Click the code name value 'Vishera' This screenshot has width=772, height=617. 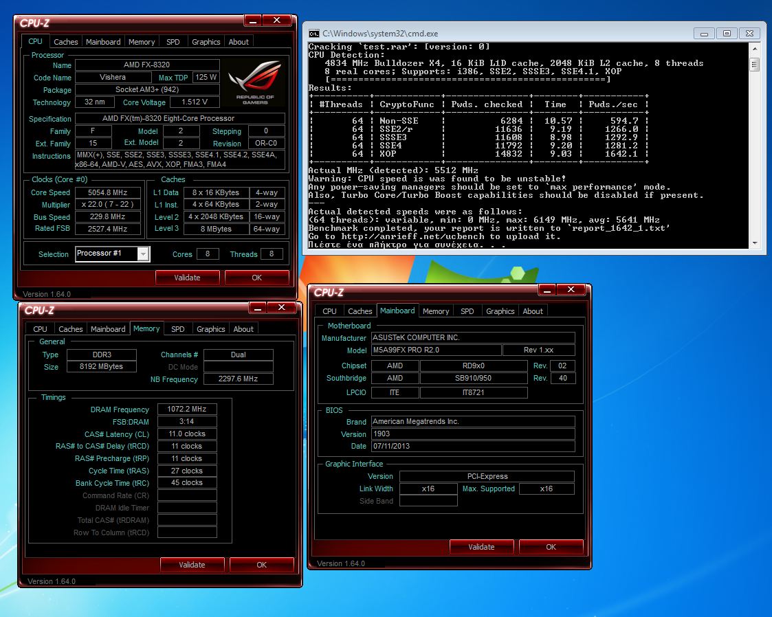113,77
